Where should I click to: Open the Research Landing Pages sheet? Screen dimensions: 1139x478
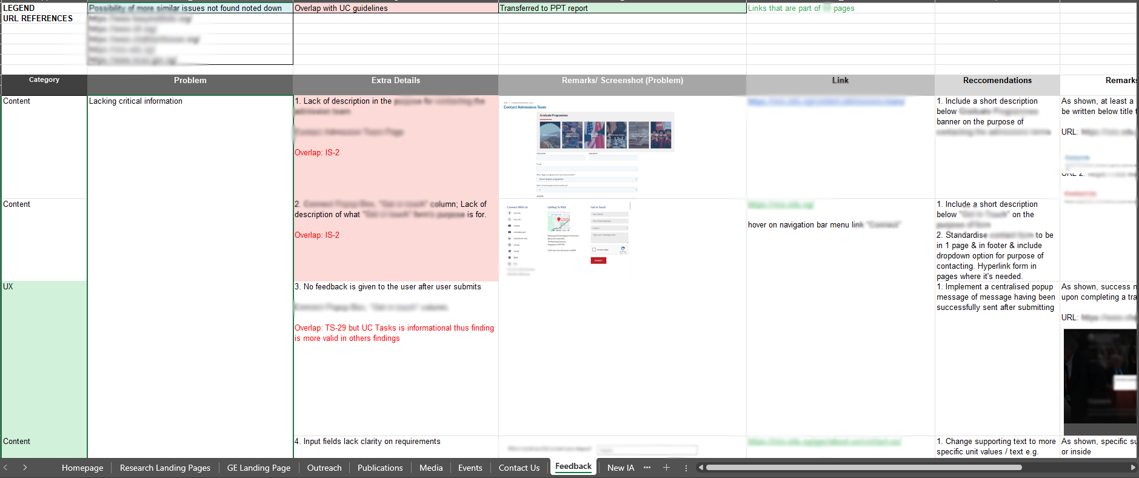tap(165, 468)
